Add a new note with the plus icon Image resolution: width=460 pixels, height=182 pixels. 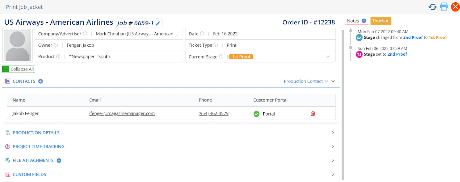(x=364, y=21)
